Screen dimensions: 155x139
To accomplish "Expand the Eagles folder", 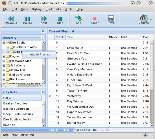I will point(4,56).
